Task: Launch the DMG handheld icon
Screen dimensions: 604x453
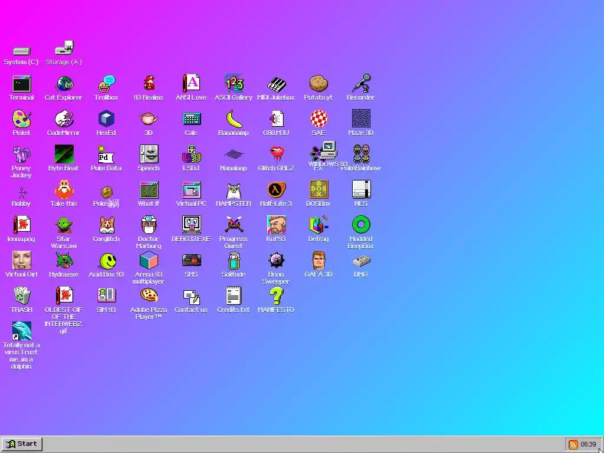Action: 361,261
